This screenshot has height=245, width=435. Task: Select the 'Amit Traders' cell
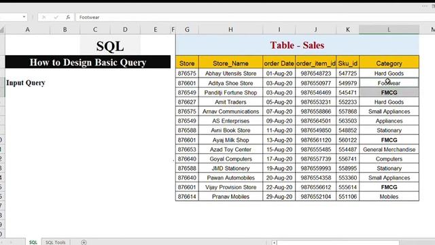pyautogui.click(x=230, y=102)
